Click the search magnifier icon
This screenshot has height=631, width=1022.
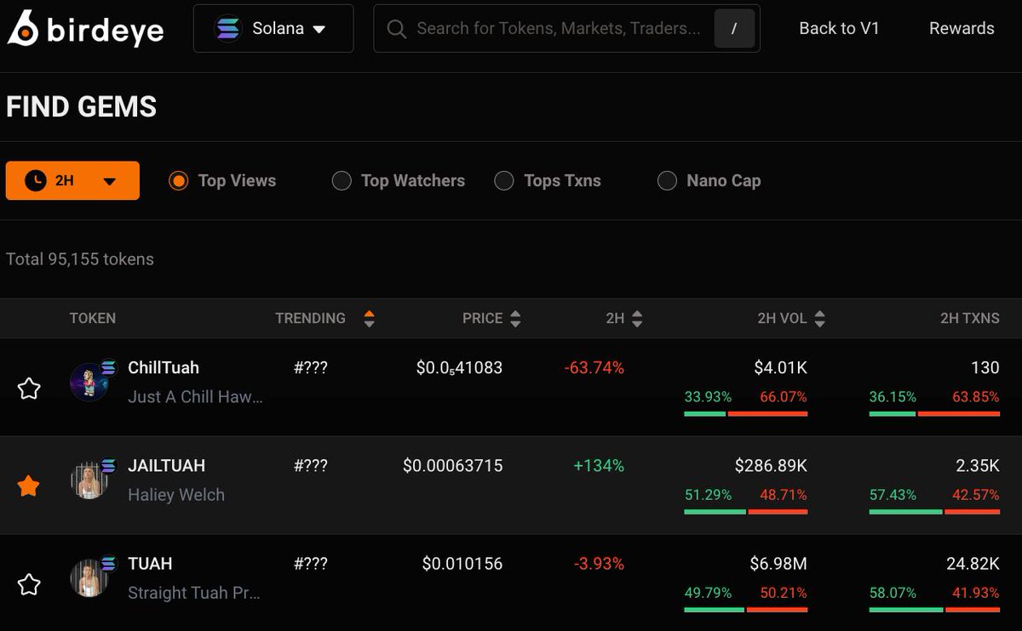(x=396, y=29)
